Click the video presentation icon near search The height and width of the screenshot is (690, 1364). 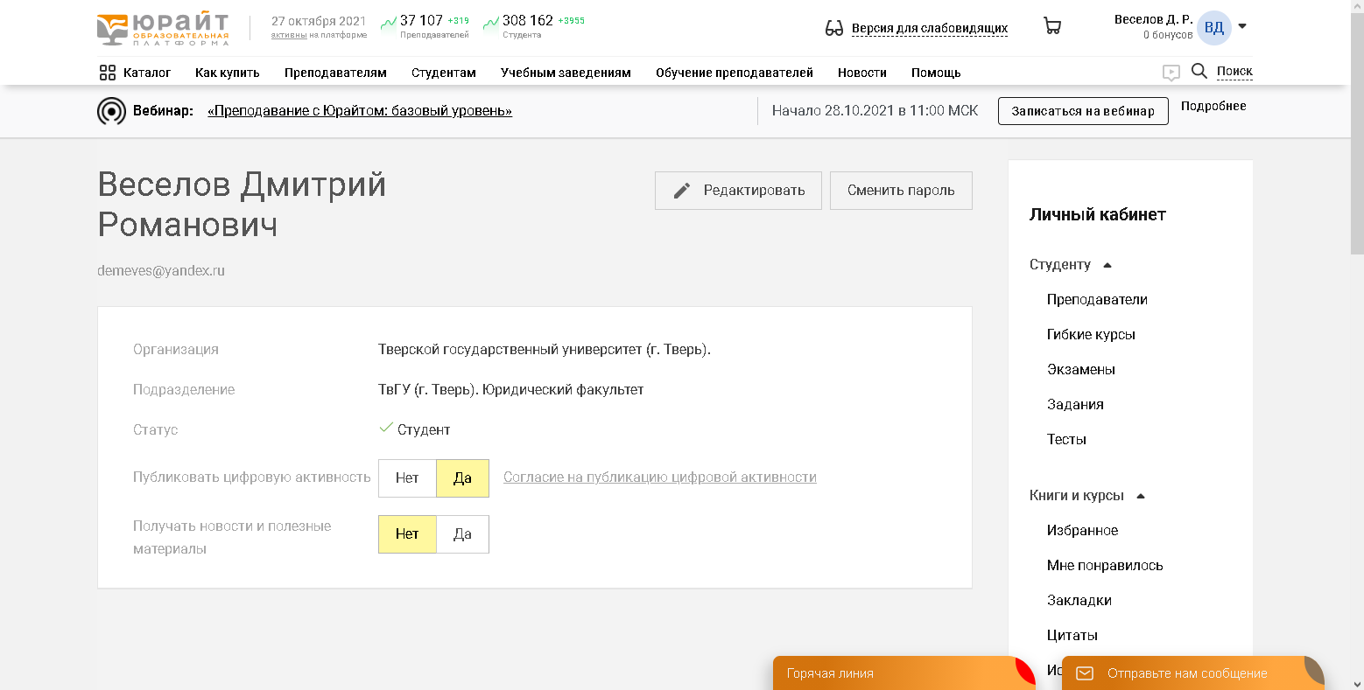point(1171,73)
